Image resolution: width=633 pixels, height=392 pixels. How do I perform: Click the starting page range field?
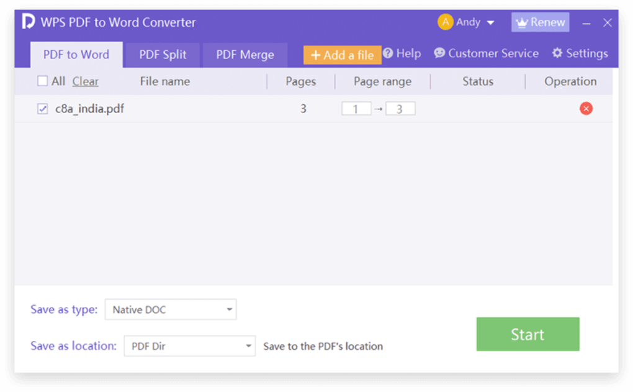pos(356,108)
